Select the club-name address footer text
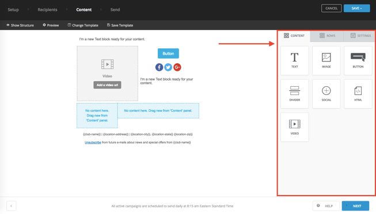Image resolution: width=376 pixels, height=214 pixels. [138, 134]
